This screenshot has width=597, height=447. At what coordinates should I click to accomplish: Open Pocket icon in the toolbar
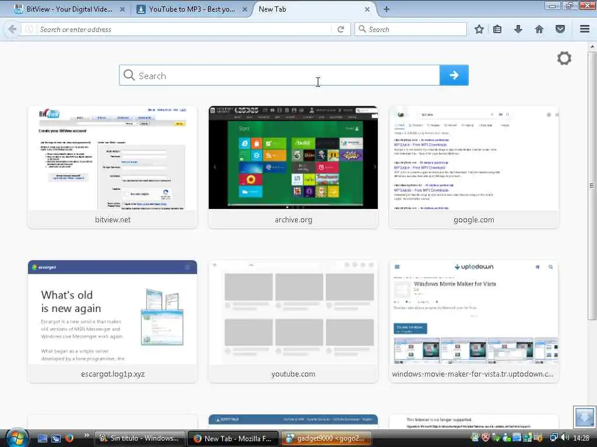[560, 29]
